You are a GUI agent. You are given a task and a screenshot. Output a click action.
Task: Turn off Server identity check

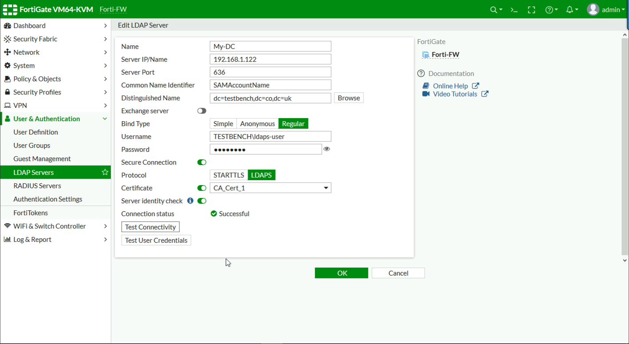coord(202,201)
